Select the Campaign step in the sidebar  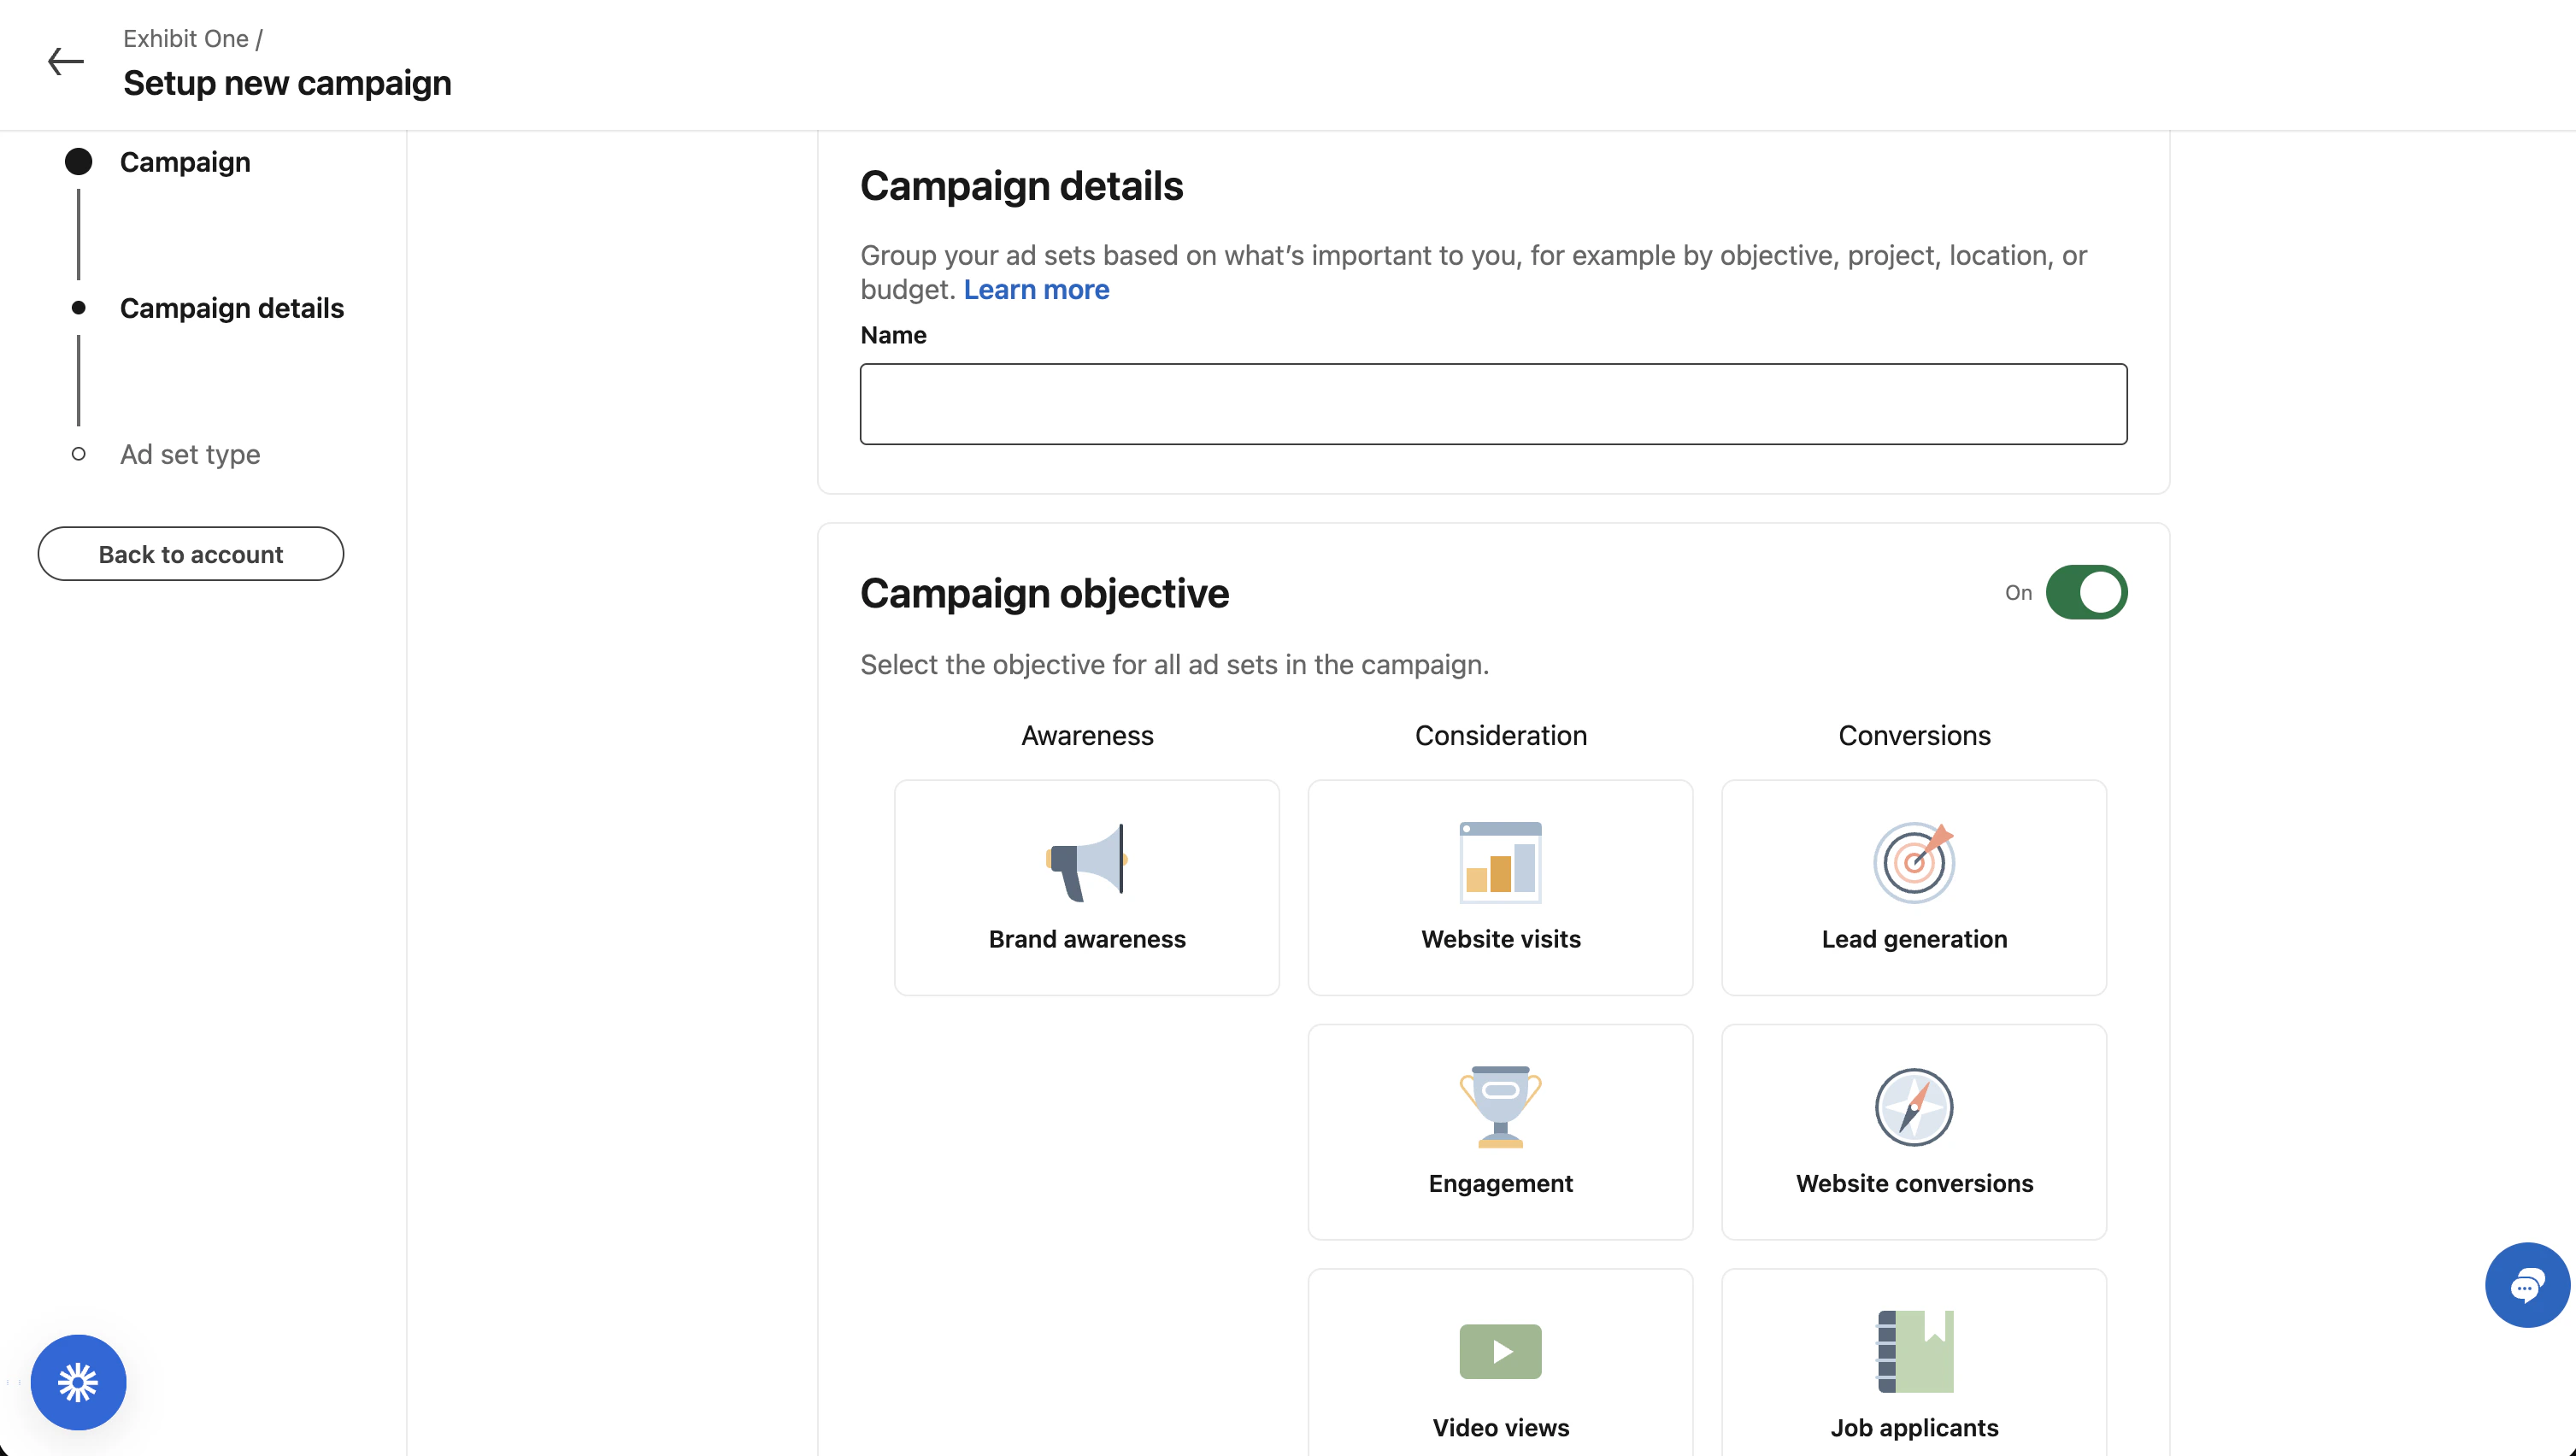coord(185,161)
